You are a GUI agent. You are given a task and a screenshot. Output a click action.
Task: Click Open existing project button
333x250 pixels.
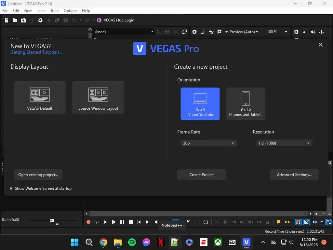[38, 175]
